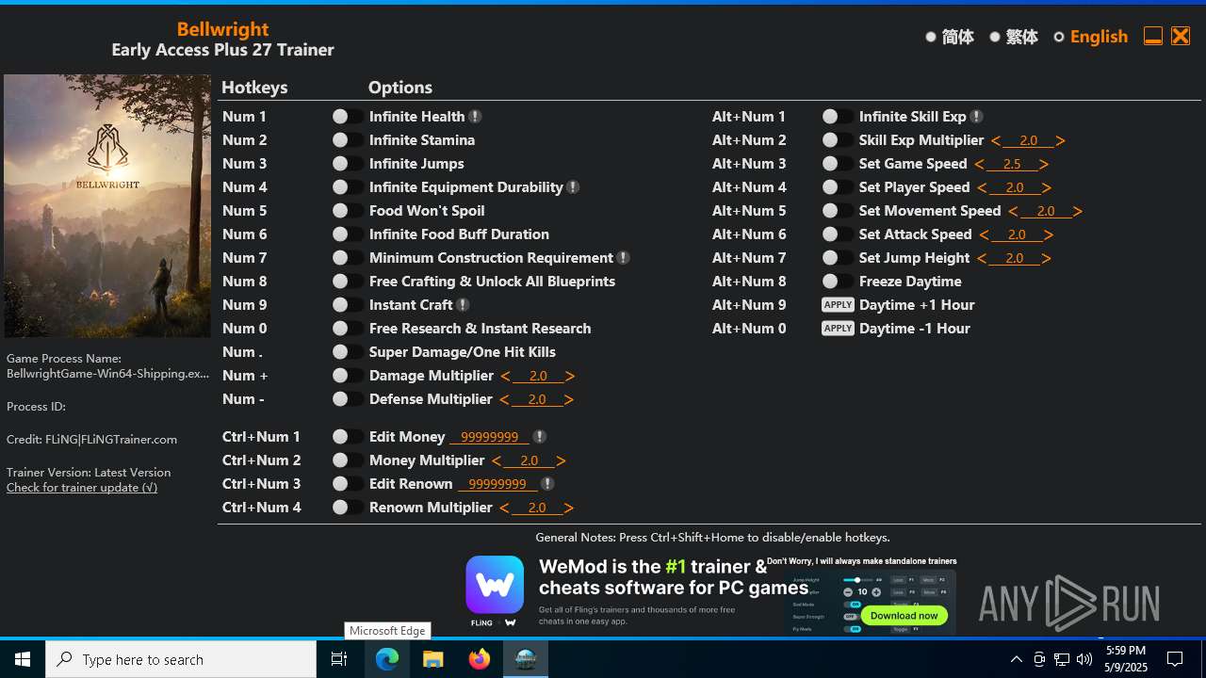Enable Infinite Jumps
Image resolution: width=1206 pixels, height=678 pixels.
[x=348, y=164]
